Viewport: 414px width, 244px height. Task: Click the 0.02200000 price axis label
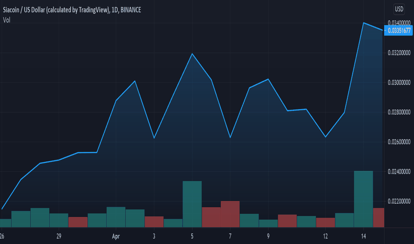pyautogui.click(x=399, y=201)
